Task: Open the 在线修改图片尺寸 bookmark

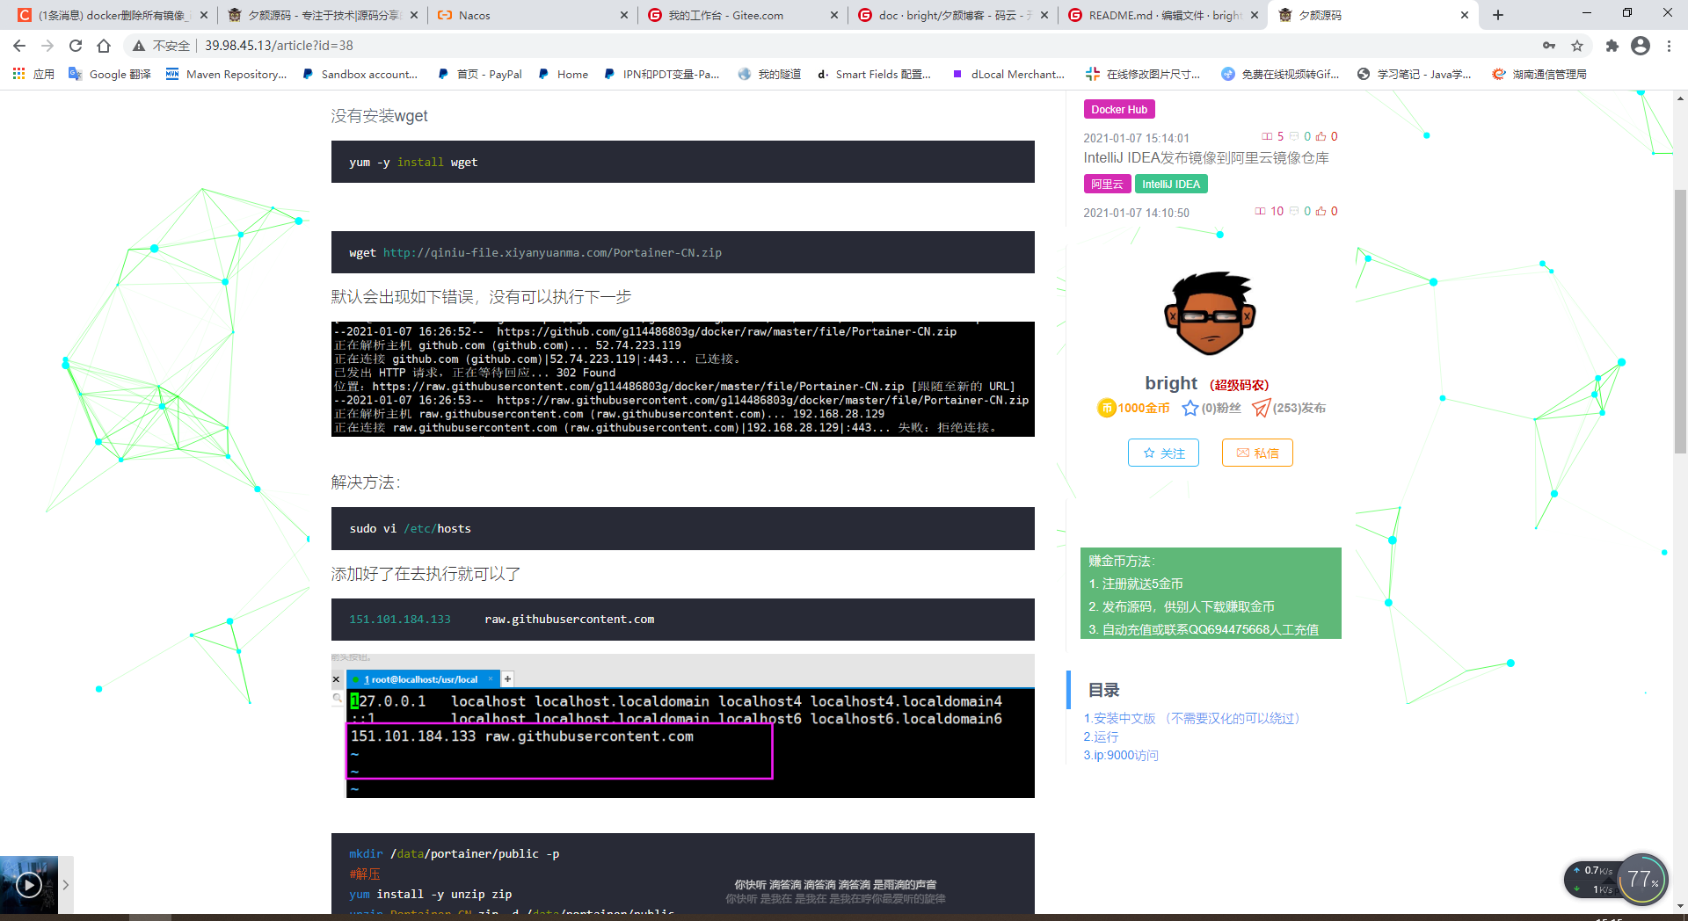Action: click(x=1143, y=74)
